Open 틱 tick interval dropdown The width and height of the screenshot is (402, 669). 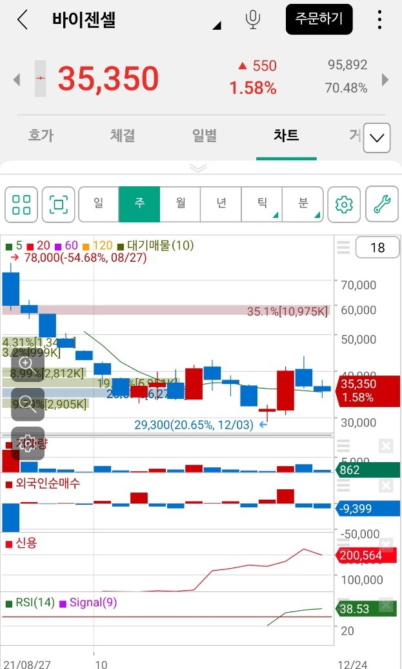(x=262, y=204)
